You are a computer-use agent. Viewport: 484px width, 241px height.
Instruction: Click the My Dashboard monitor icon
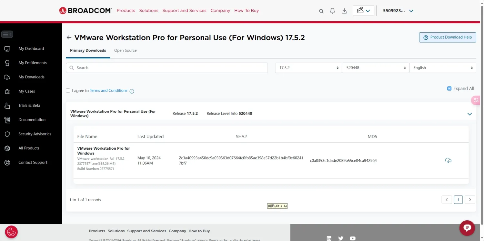[7, 49]
